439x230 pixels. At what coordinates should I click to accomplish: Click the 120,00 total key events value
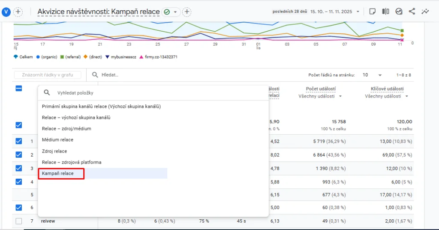click(404, 122)
